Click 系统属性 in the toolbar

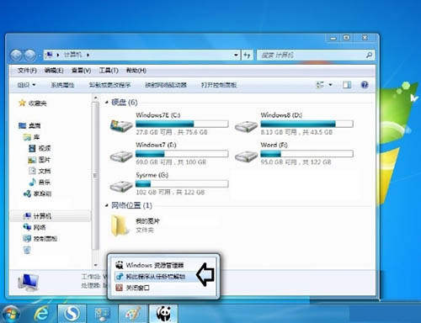62,85
